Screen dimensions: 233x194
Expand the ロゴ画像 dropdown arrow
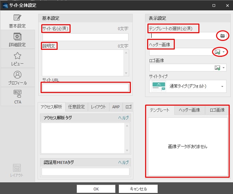pyautogui.click(x=224, y=68)
